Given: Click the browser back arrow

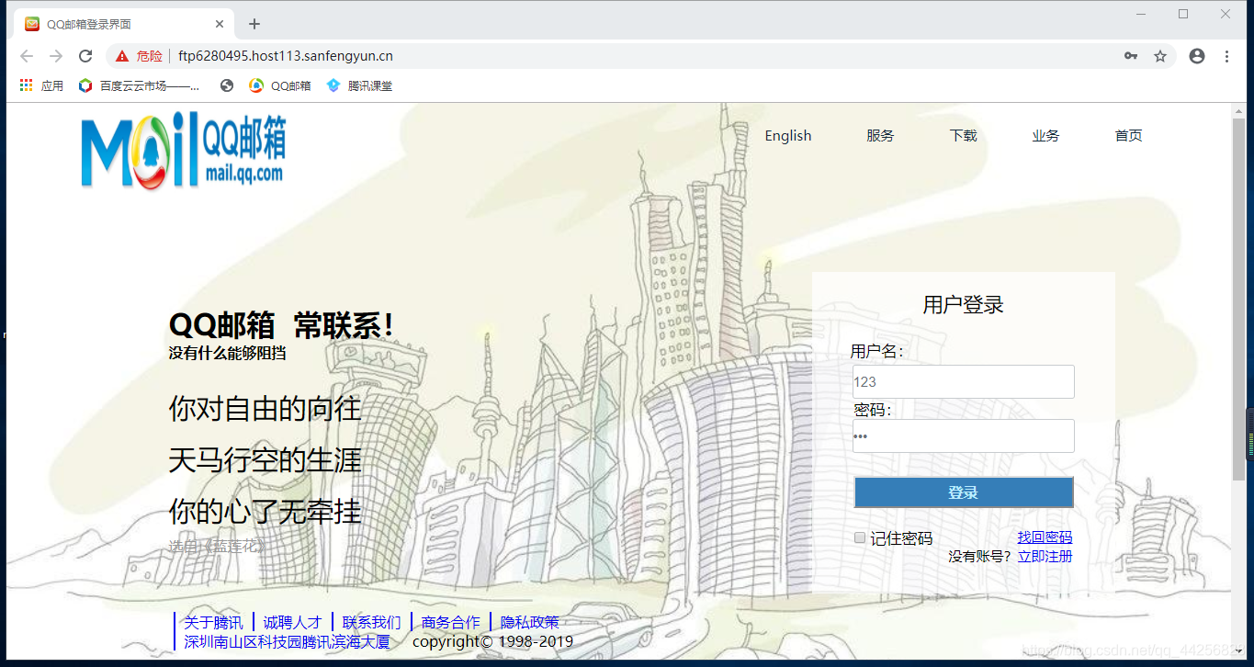Looking at the screenshot, I should [x=27, y=56].
